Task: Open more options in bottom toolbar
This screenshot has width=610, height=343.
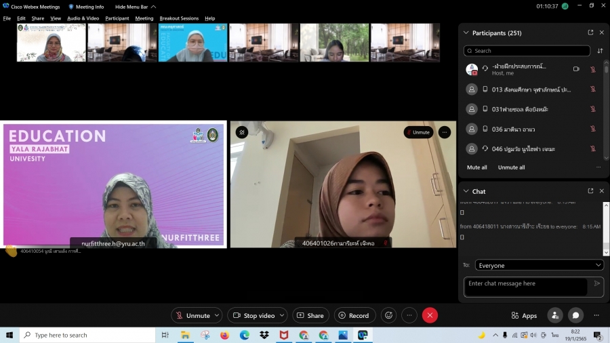Action: [409, 315]
